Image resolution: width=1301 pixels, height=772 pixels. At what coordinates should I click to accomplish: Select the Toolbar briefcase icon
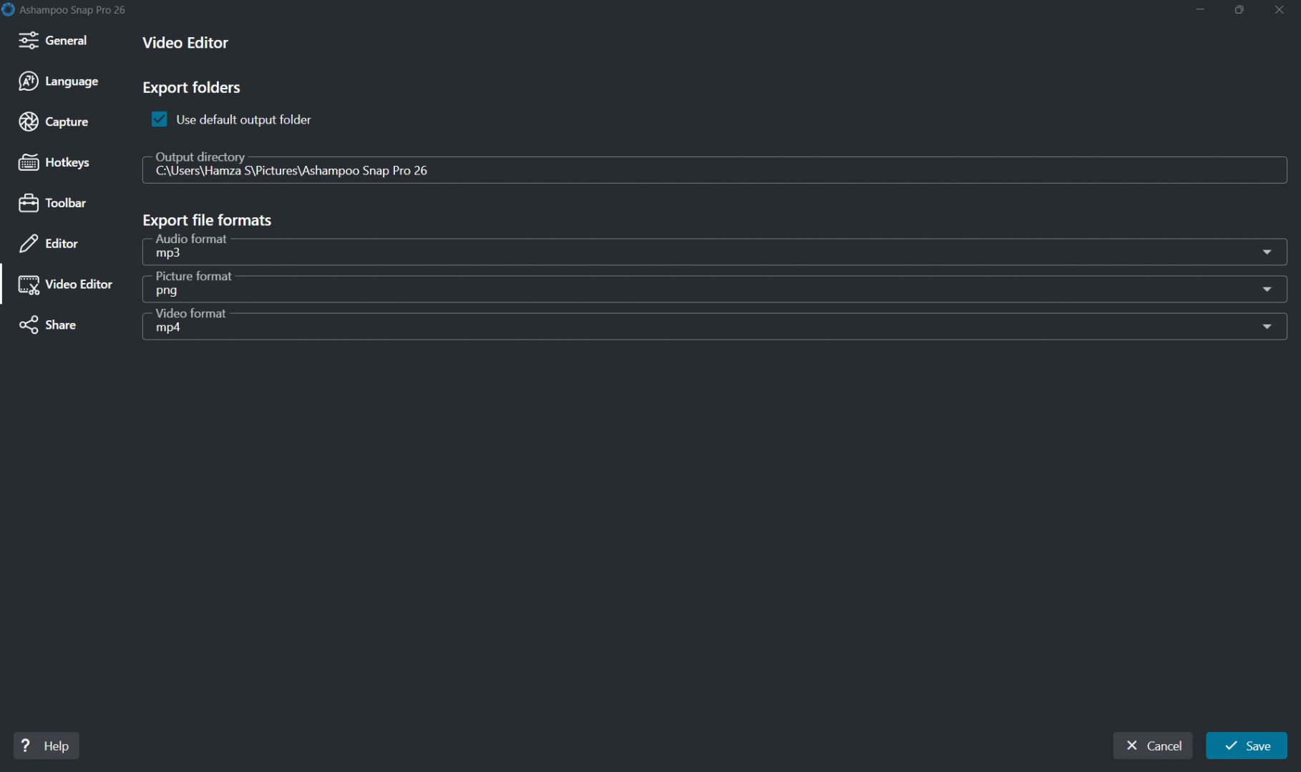click(29, 203)
